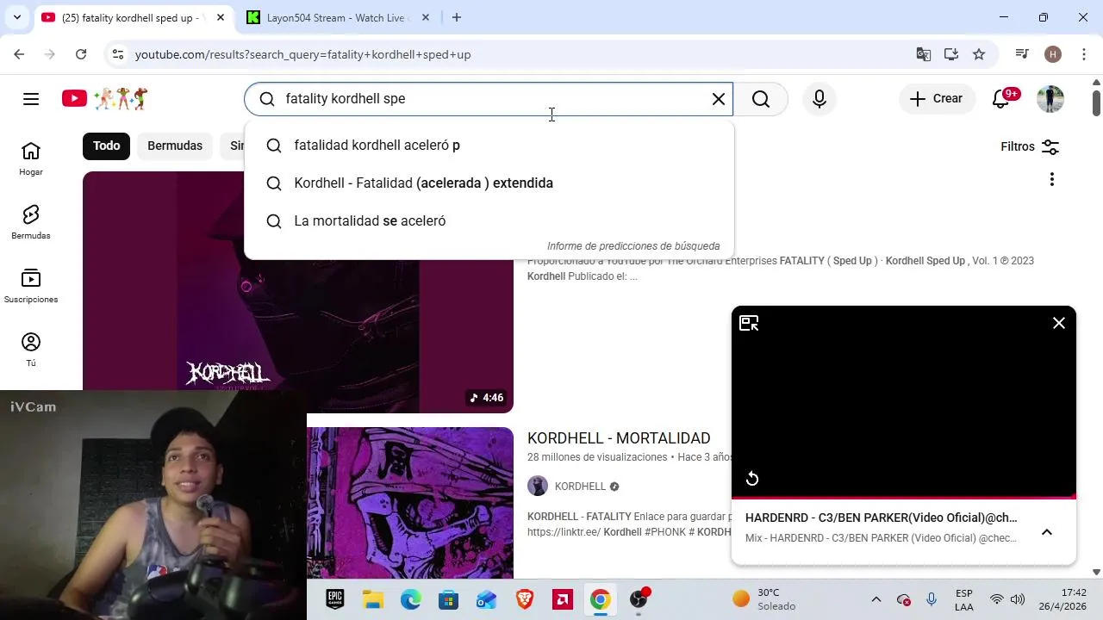Screen dimensions: 1103x620
Task: Open the KORDHELL channel name link
Action: point(580,487)
